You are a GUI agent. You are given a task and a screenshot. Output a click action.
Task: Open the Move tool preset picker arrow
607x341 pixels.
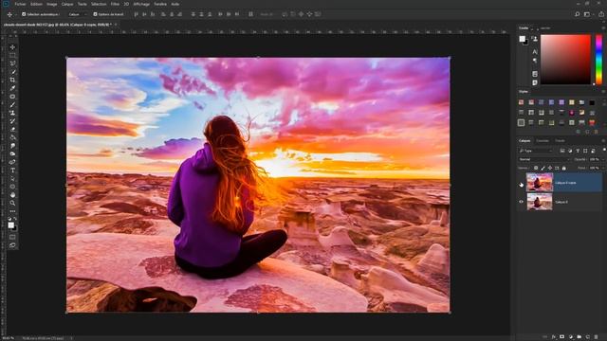click(16, 14)
